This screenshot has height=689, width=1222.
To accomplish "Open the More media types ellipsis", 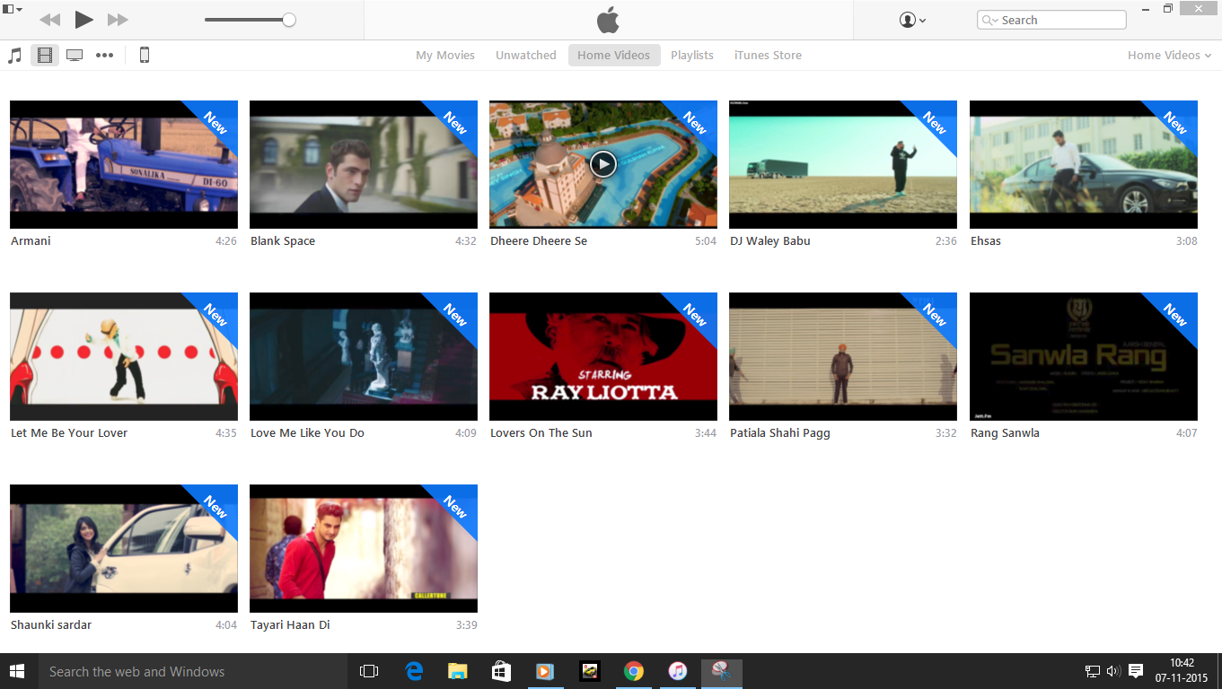I will click(x=105, y=56).
